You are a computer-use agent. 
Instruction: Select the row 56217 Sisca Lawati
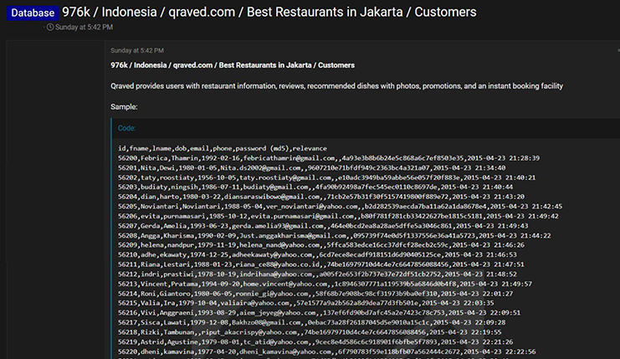click(311, 323)
